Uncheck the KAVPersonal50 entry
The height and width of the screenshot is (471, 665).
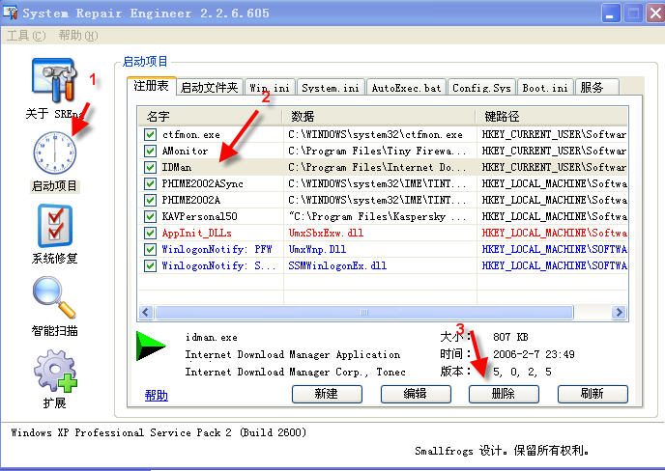[x=150, y=216]
